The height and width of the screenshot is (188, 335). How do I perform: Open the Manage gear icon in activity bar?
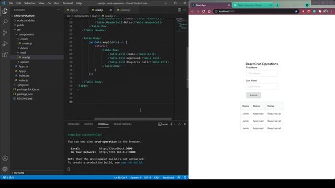pyautogui.click(x=5, y=169)
